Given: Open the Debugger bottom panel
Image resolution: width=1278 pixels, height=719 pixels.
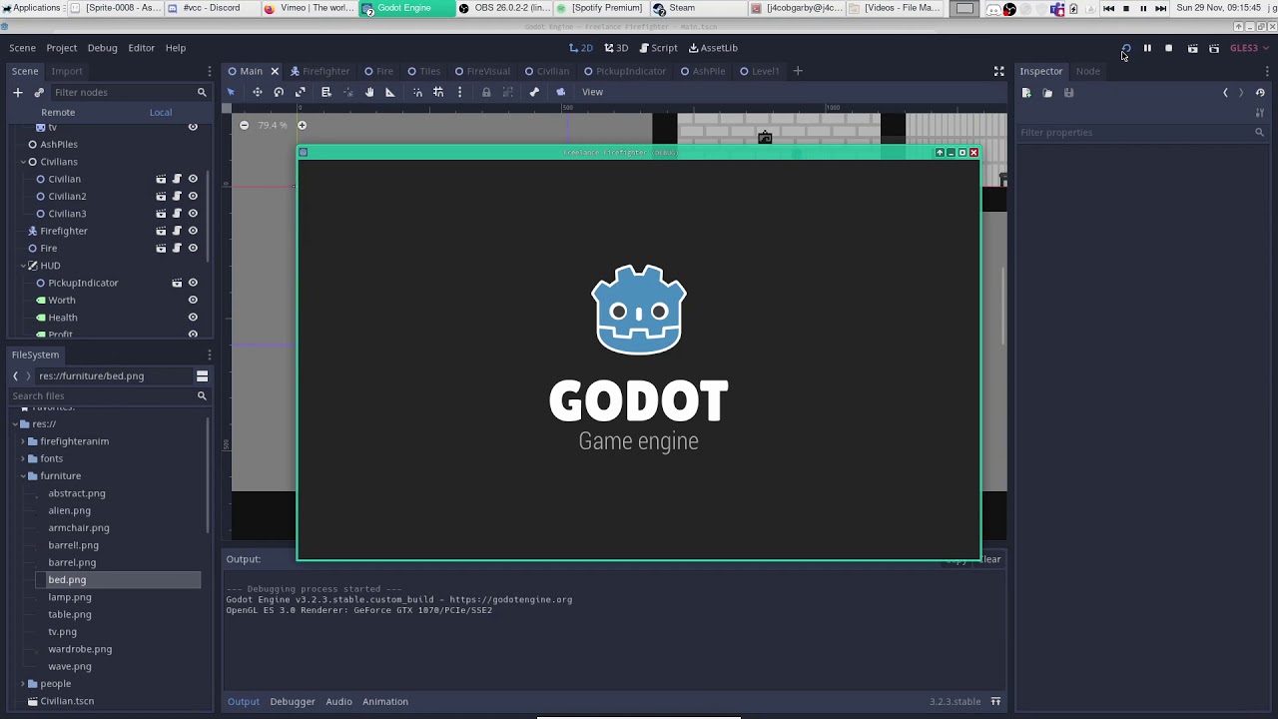Looking at the screenshot, I should (293, 701).
